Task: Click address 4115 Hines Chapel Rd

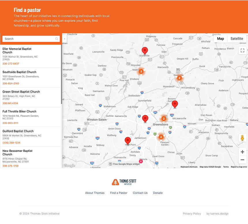Action: tap(16, 160)
